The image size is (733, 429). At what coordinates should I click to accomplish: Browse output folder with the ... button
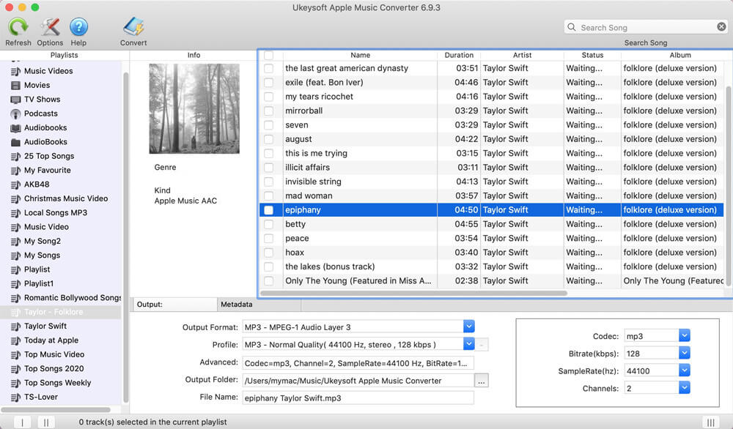coord(482,381)
